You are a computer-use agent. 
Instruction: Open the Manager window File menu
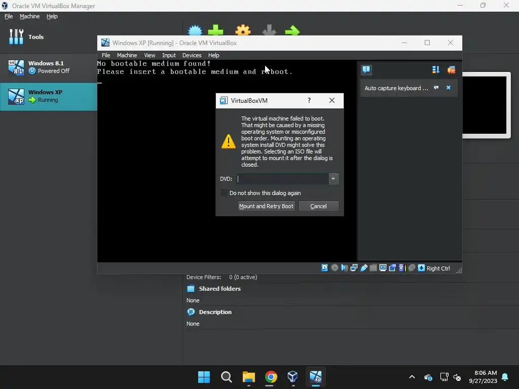(9, 16)
